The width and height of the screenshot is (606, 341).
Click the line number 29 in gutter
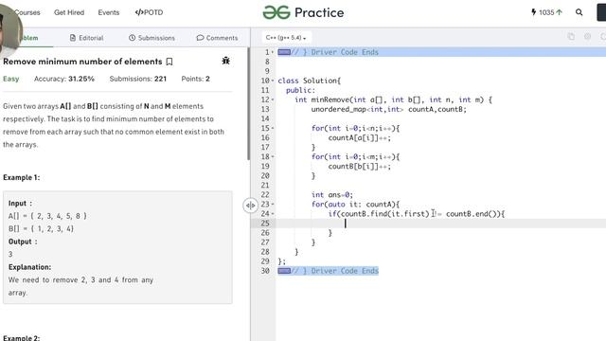point(265,261)
